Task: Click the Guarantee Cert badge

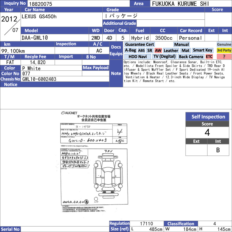Action: tap(139, 44)
